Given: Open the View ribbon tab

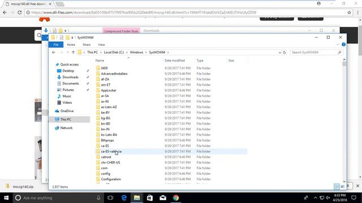Looking at the screenshot, I should click(101, 45).
